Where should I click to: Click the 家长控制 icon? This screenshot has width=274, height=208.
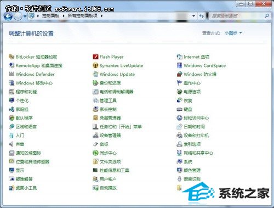point(95,109)
